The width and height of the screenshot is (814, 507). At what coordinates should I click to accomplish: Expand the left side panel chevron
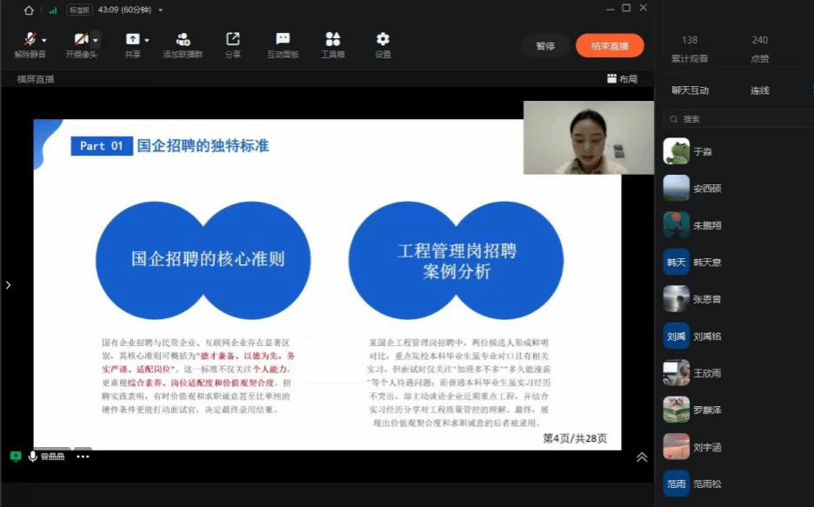click(9, 284)
